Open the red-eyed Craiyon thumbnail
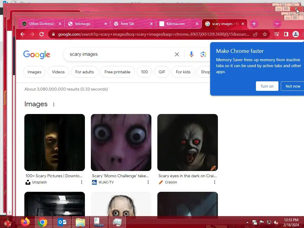 (x=188, y=142)
